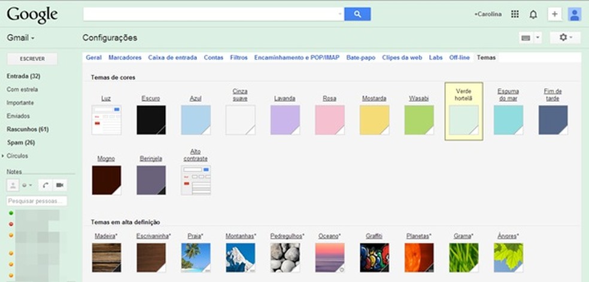Select the green Wasabi theme swatch
The height and width of the screenshot is (282, 589).
(419, 120)
